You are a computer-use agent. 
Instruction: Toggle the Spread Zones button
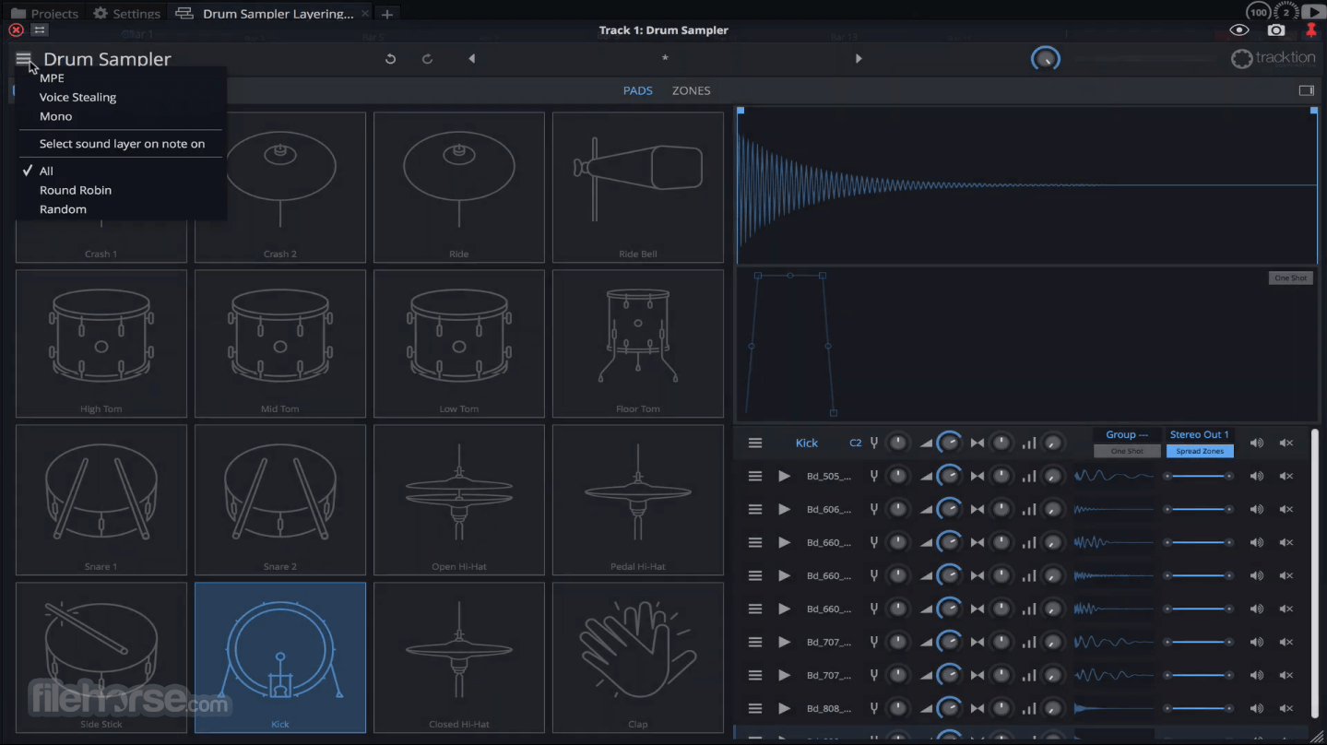coord(1200,452)
